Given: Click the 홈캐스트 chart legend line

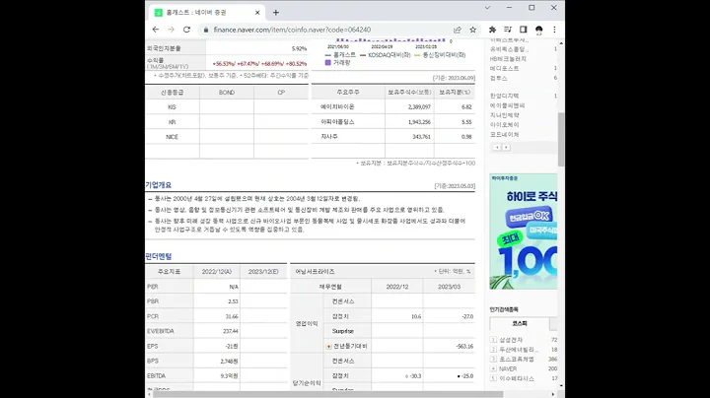Looking at the screenshot, I should click(340, 55).
